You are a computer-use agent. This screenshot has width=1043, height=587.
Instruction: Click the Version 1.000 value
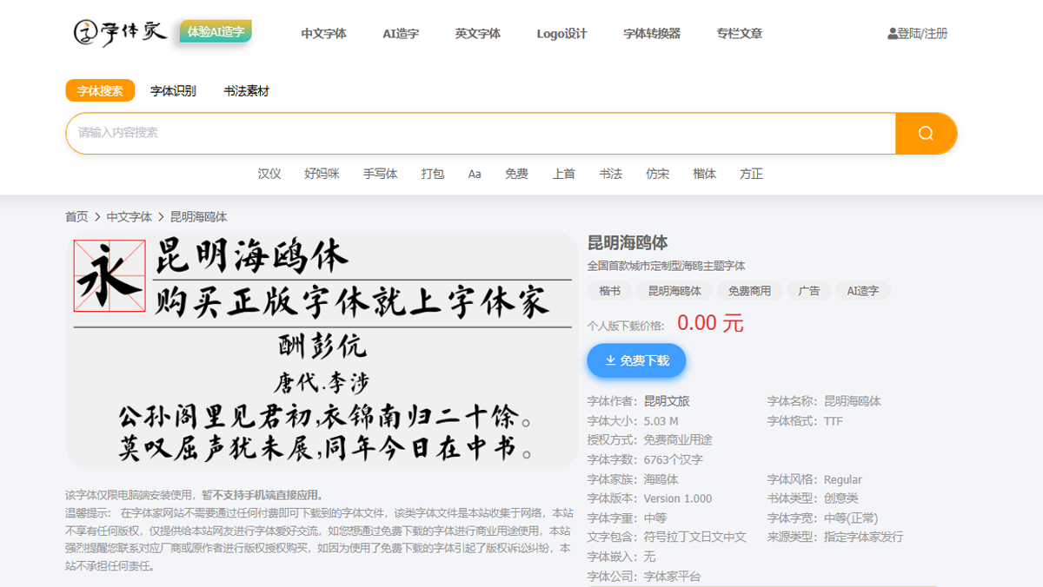pos(678,498)
